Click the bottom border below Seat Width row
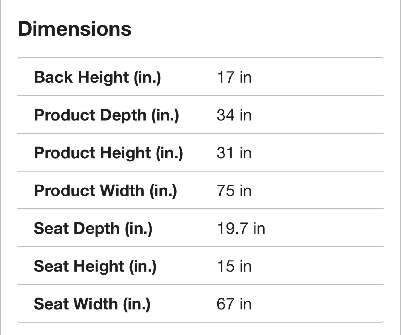 pyautogui.click(x=200, y=322)
